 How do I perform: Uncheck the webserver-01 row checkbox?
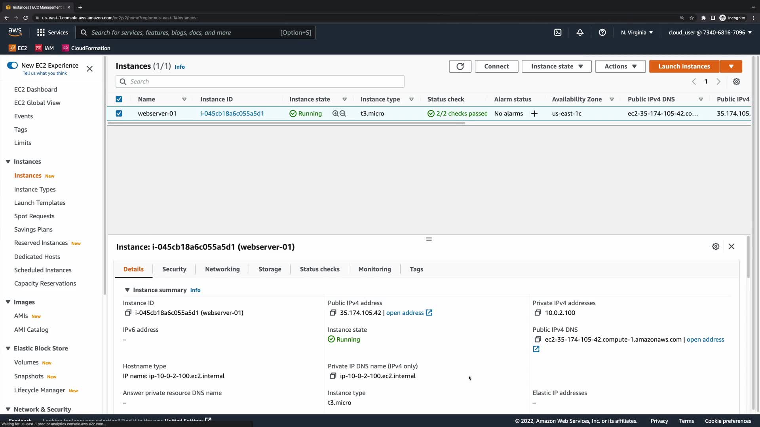click(x=119, y=113)
